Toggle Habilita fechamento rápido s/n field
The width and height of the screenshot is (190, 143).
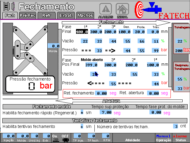pyautogui.click(x=82, y=113)
